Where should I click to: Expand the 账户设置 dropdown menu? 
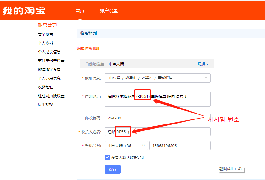(110, 11)
